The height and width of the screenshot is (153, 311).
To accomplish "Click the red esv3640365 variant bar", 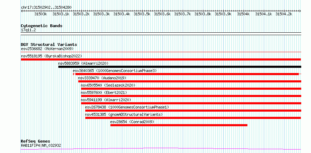I will click(x=187, y=74).
